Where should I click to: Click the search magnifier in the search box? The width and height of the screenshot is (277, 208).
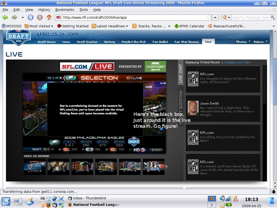click(x=273, y=17)
